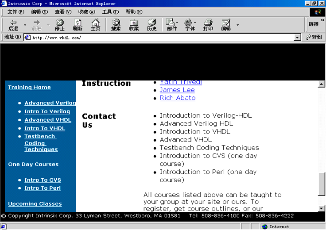Image resolution: width=326 pixels, height=230 pixels.
Task: Click the Introduction to Perl list item
Action: click(208, 176)
